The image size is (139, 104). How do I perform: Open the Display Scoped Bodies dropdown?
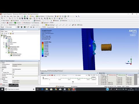point(52,27)
